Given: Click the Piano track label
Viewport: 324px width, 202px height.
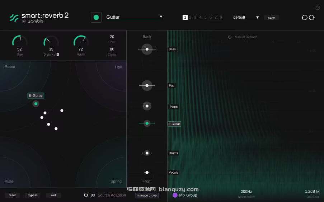Looking at the screenshot, I should coord(174,107).
